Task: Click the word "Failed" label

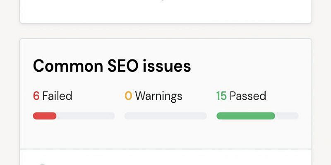Action: pyautogui.click(x=57, y=96)
